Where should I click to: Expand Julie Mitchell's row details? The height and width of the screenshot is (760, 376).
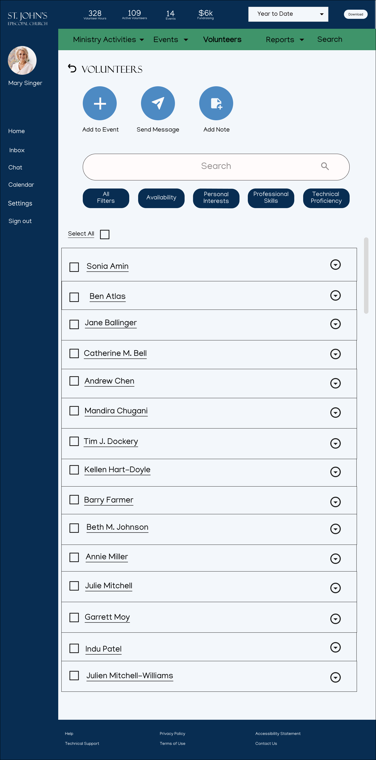click(x=335, y=588)
